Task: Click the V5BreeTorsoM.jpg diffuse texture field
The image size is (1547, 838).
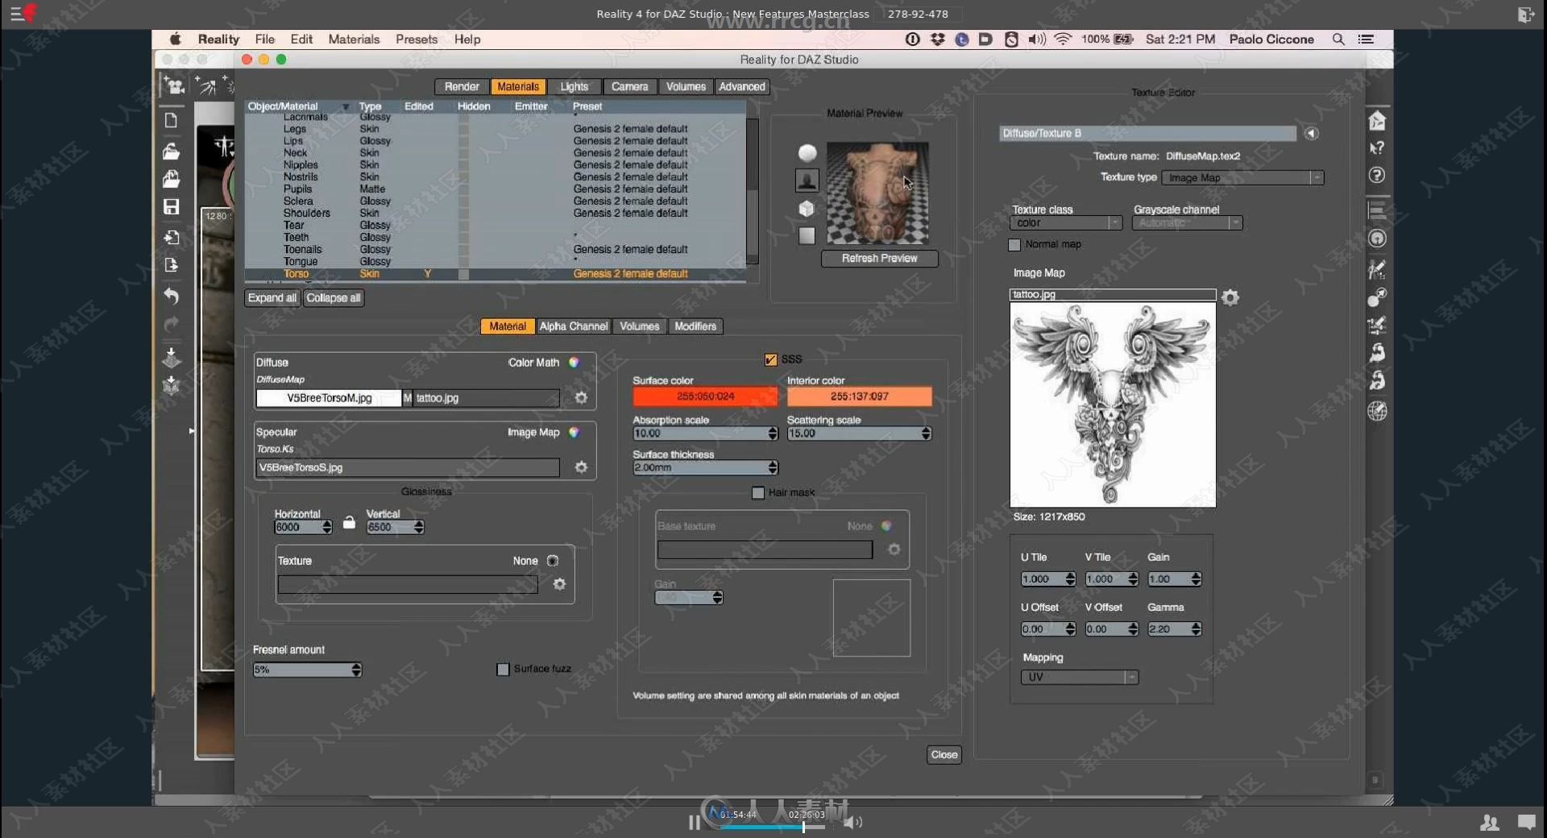Action: [x=329, y=398]
